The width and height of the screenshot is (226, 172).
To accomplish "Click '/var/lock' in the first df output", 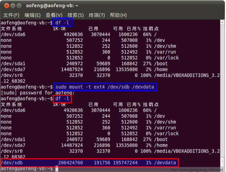I will click(x=166, y=58).
